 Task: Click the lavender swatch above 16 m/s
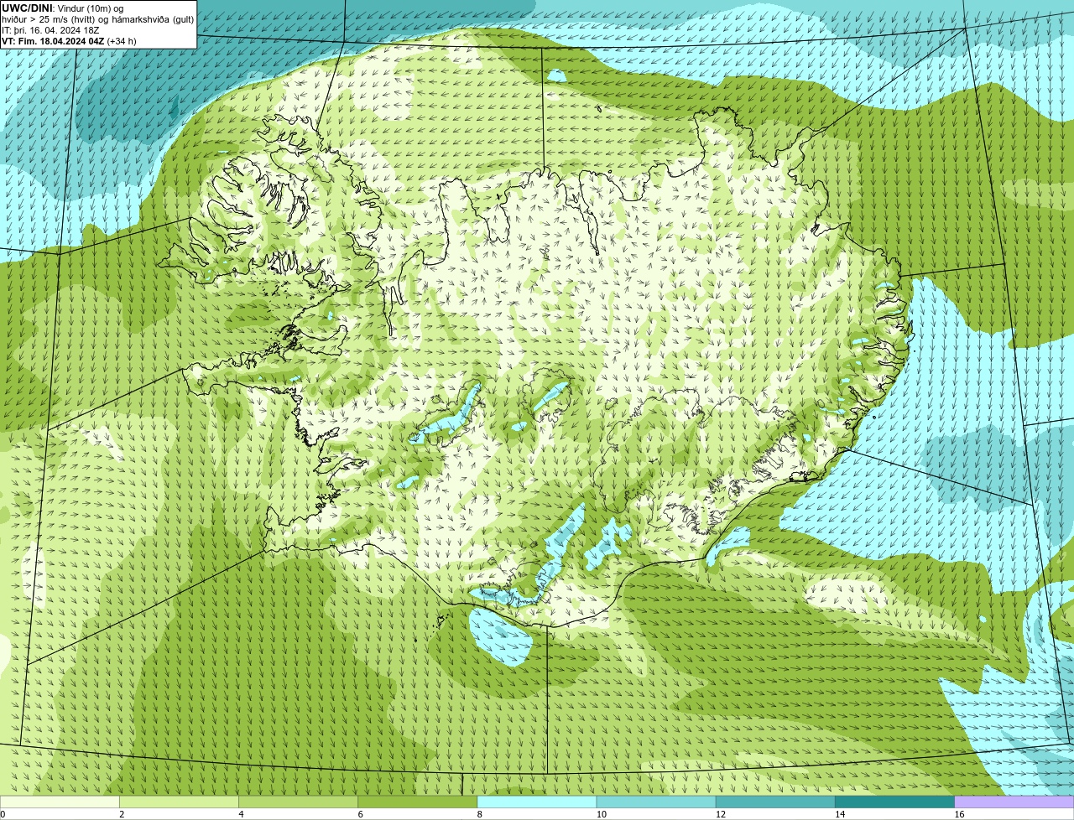pos(1014,802)
